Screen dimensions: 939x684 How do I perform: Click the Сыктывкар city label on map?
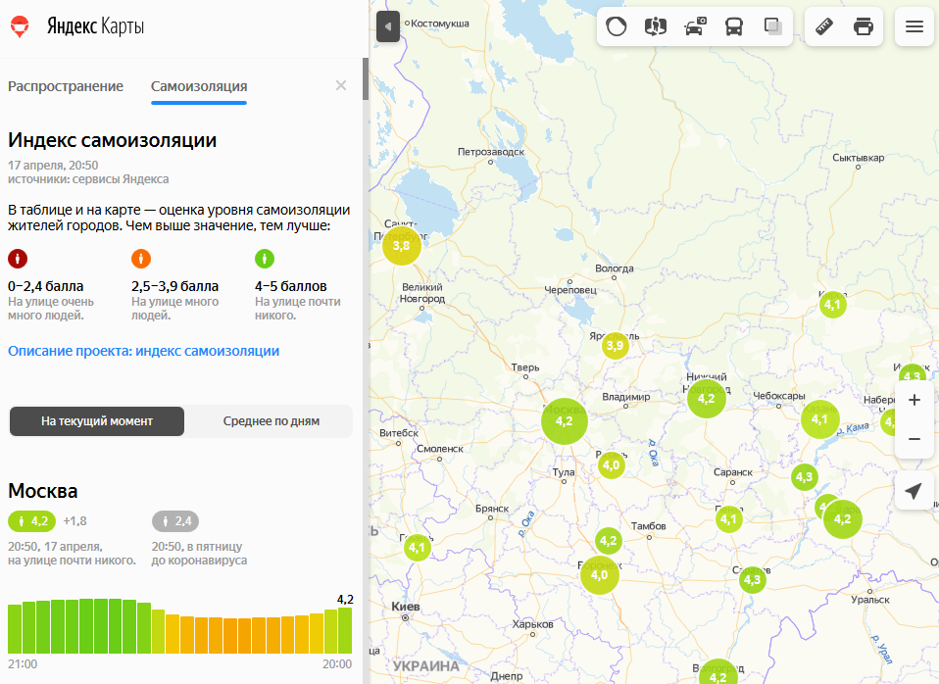[x=858, y=158]
